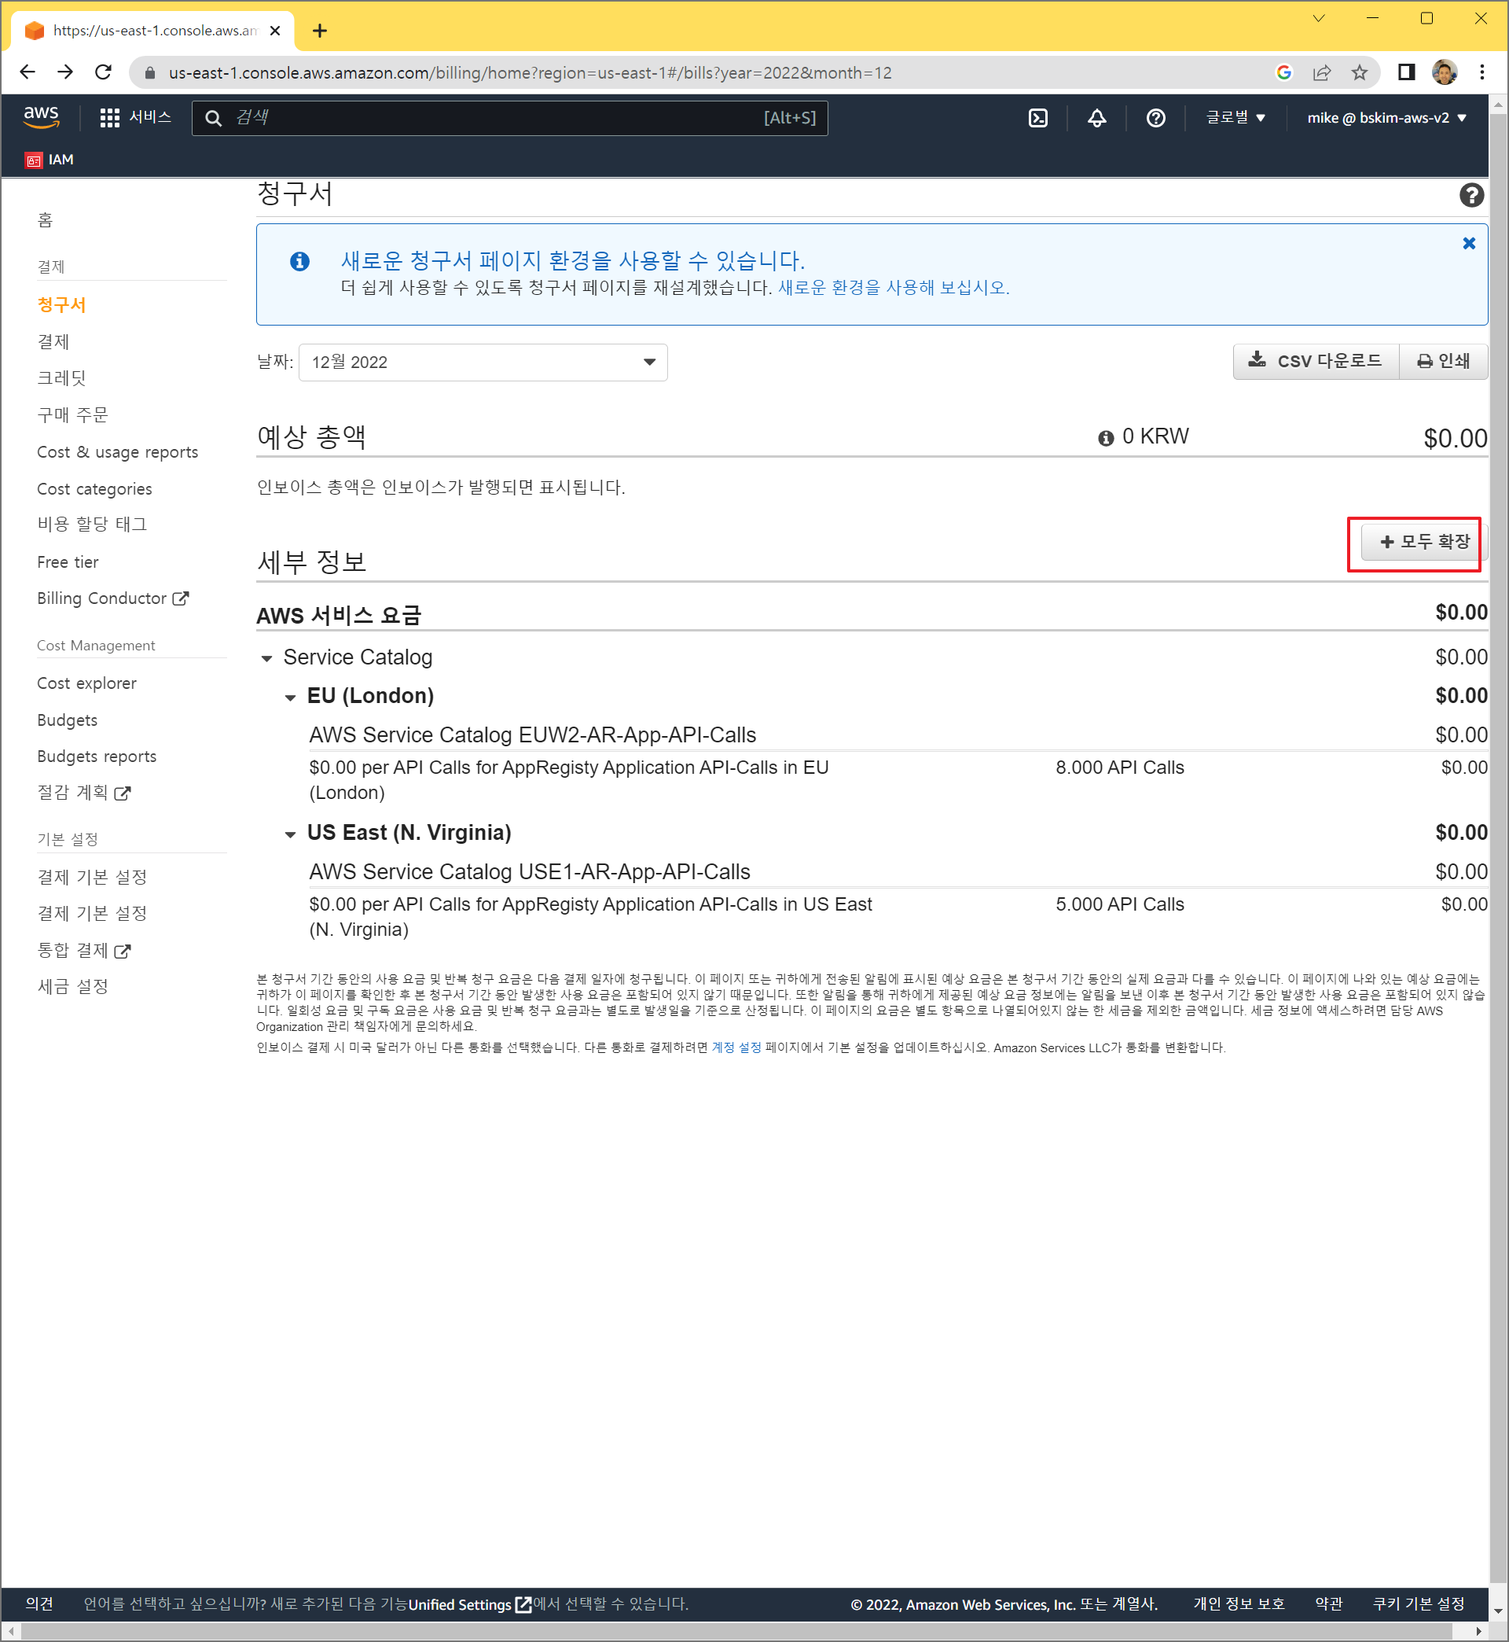Image resolution: width=1509 pixels, height=1642 pixels.
Task: Open 구매 주문 in the sidebar
Action: [72, 414]
